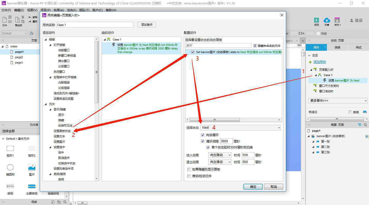The image size is (369, 205).
Task: Open the Publish (发布) icon menu
Action: click(x=337, y=20)
